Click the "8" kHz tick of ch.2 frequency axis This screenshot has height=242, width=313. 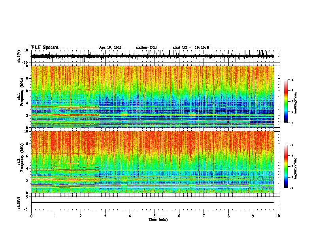(x=28, y=144)
